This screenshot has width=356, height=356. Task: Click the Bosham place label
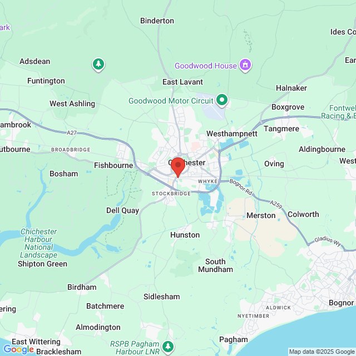[x=64, y=174]
